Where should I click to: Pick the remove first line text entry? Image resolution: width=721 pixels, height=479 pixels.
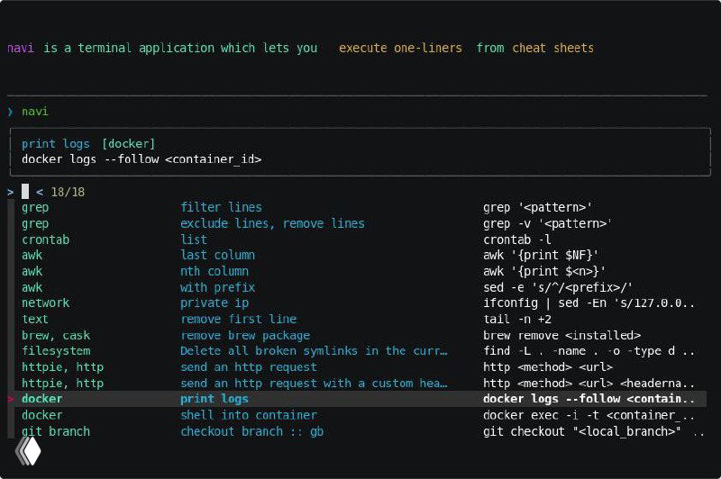(238, 319)
